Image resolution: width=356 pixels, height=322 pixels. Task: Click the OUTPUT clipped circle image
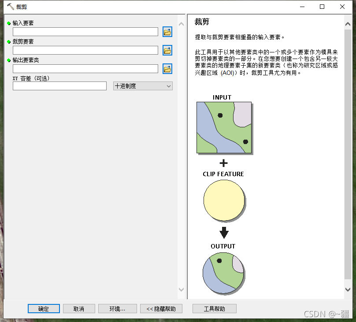coord(224,274)
